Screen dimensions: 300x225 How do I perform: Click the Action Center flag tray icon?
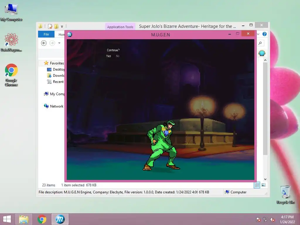(x=258, y=219)
